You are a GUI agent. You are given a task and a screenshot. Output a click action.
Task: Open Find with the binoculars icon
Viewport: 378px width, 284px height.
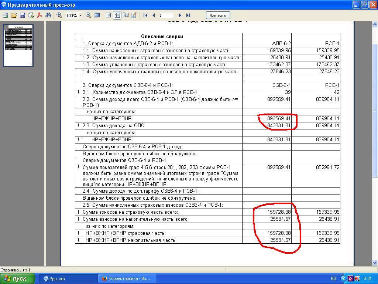[x=48, y=15]
